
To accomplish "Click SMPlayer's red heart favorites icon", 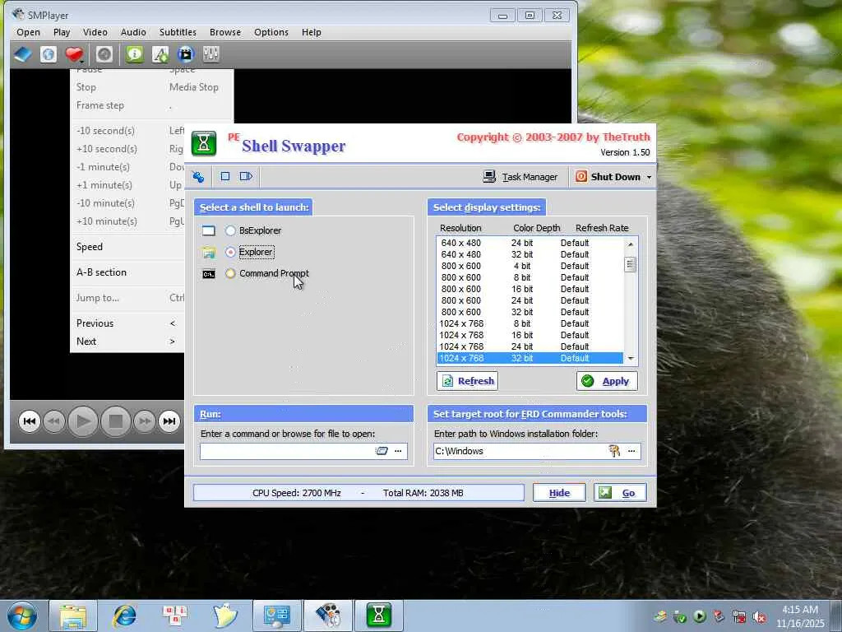I will (x=75, y=54).
